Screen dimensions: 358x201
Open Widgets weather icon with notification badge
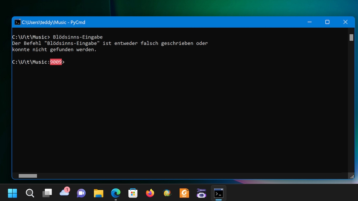pyautogui.click(x=65, y=192)
